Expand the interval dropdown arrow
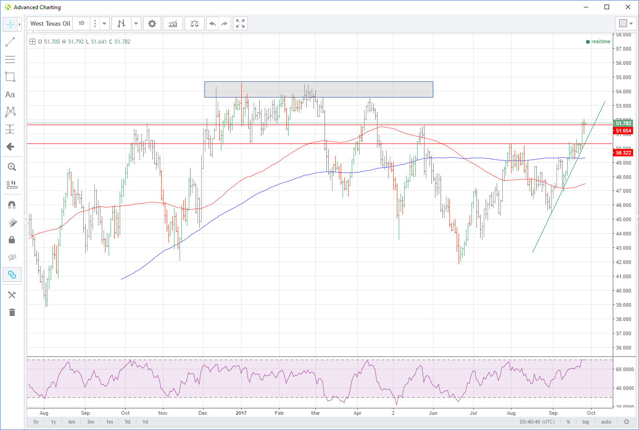Image resolution: width=639 pixels, height=430 pixels. [105, 23]
